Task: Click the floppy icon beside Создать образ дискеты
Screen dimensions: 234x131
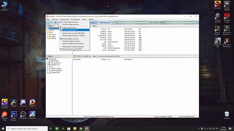Action: click(61, 22)
